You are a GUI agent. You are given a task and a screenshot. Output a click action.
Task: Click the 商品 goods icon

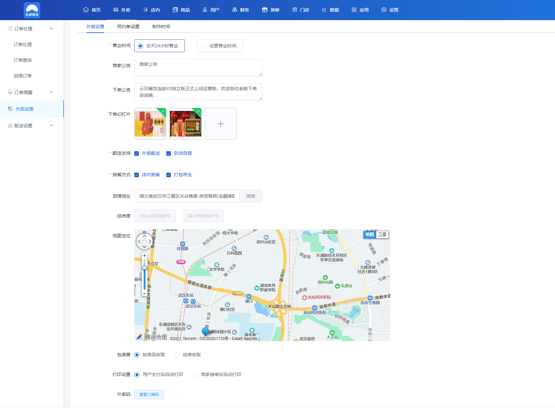tap(175, 10)
